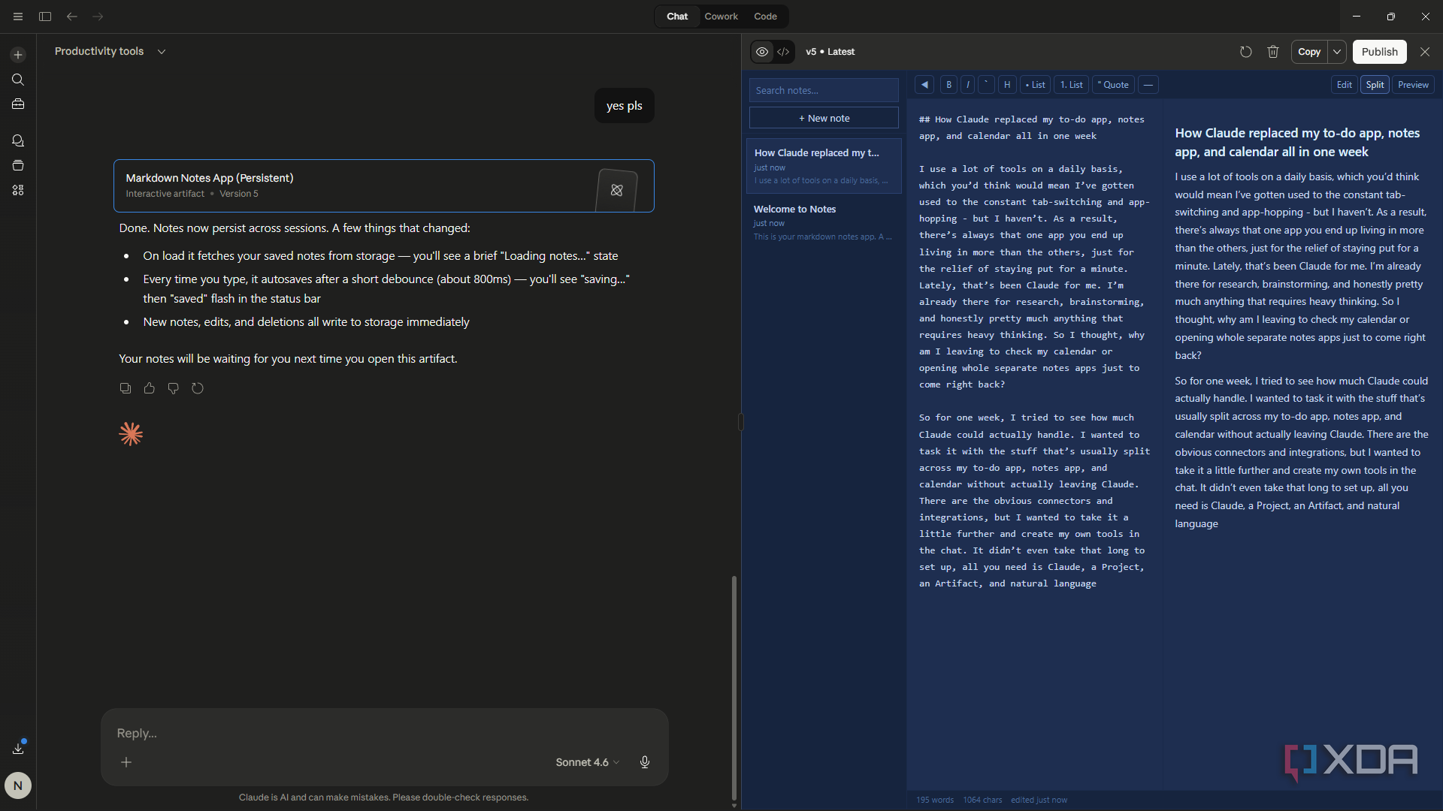Click the Copy button
Screen dimensions: 1443x811
(1309, 52)
